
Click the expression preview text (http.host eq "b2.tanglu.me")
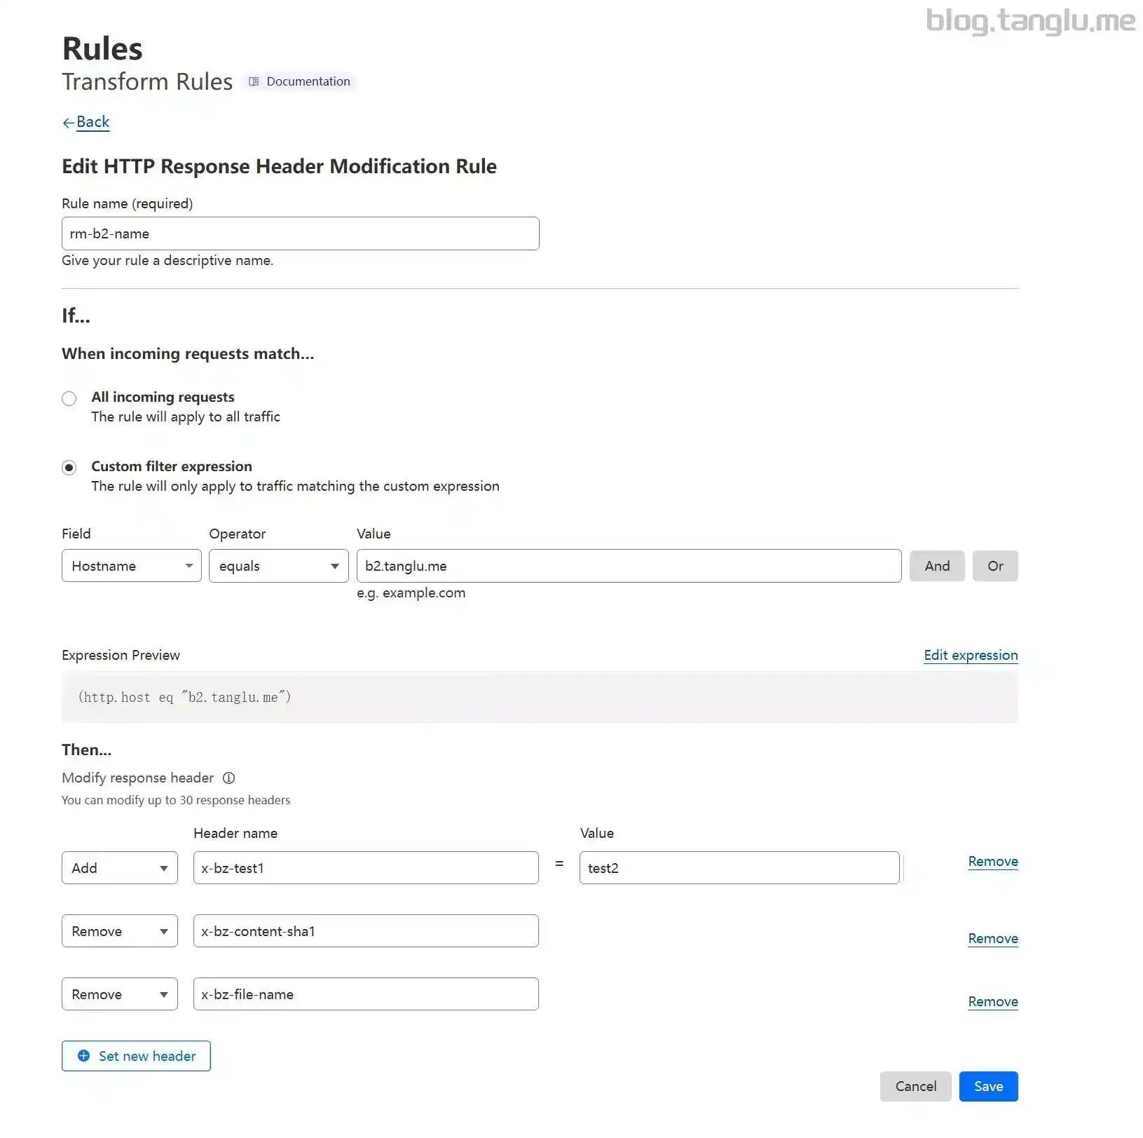[x=184, y=697]
